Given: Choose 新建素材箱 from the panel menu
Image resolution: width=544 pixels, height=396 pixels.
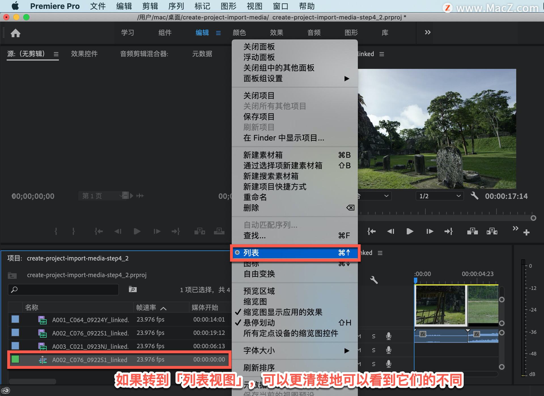Looking at the screenshot, I should (263, 155).
